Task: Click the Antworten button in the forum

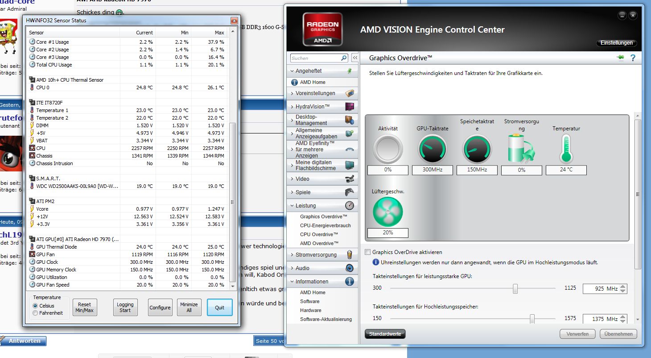Action: pos(23,341)
